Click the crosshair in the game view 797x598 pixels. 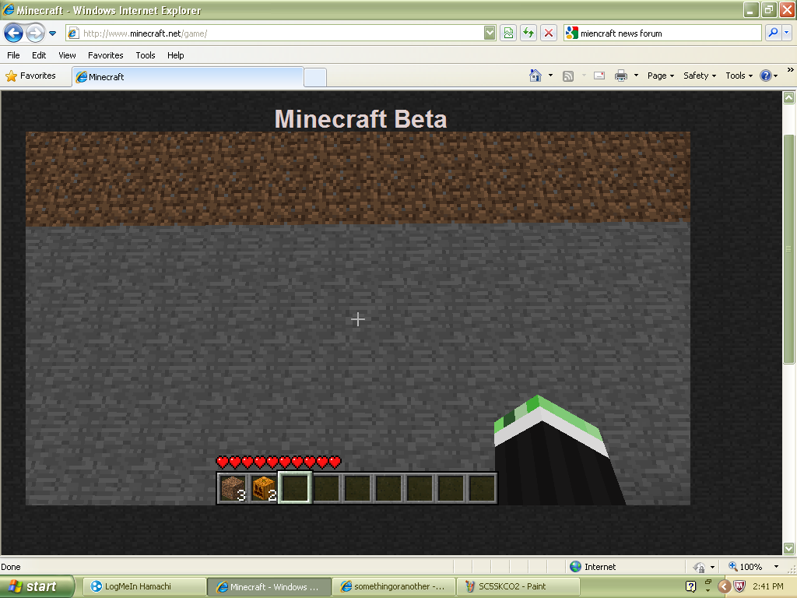pos(358,319)
